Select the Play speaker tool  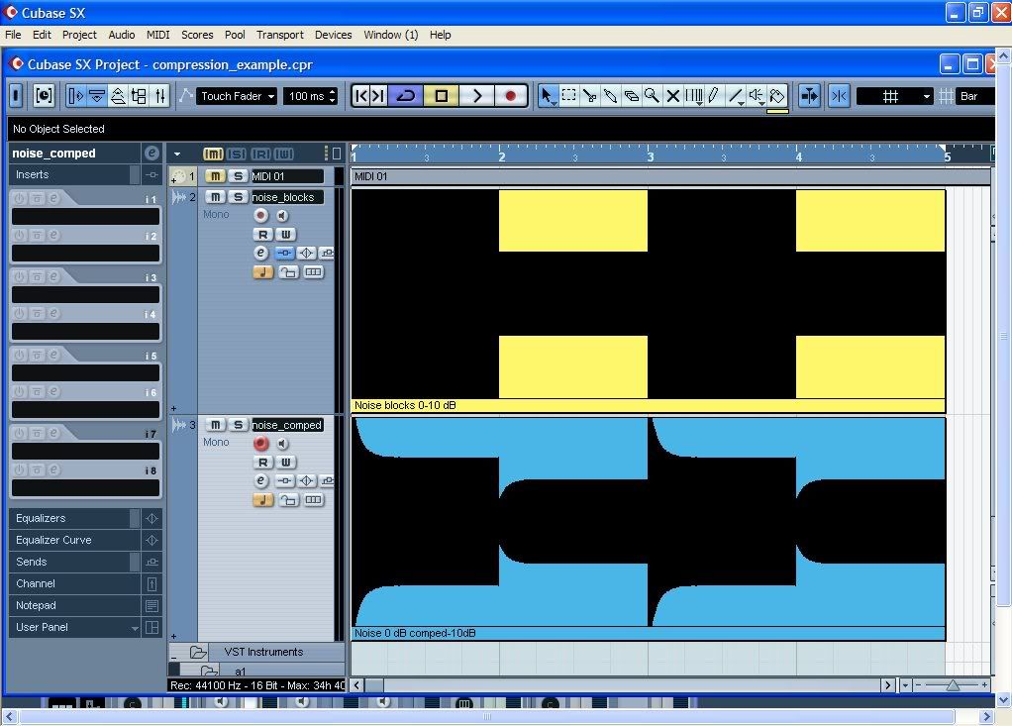[x=756, y=96]
